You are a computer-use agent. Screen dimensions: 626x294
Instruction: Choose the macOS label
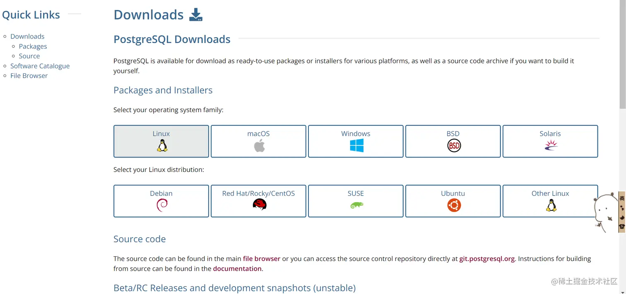pyautogui.click(x=258, y=134)
